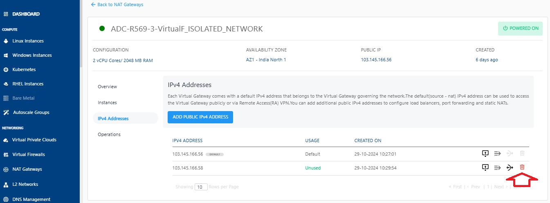Open Virtual Private Clouds page
This screenshot has height=203, width=550.
click(x=34, y=140)
